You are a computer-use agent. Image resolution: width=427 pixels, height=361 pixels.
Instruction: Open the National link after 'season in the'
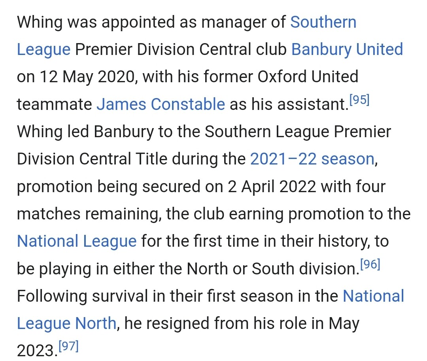[374, 296]
